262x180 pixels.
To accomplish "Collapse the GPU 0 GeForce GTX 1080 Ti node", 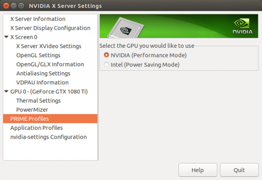I will coord(6,91).
